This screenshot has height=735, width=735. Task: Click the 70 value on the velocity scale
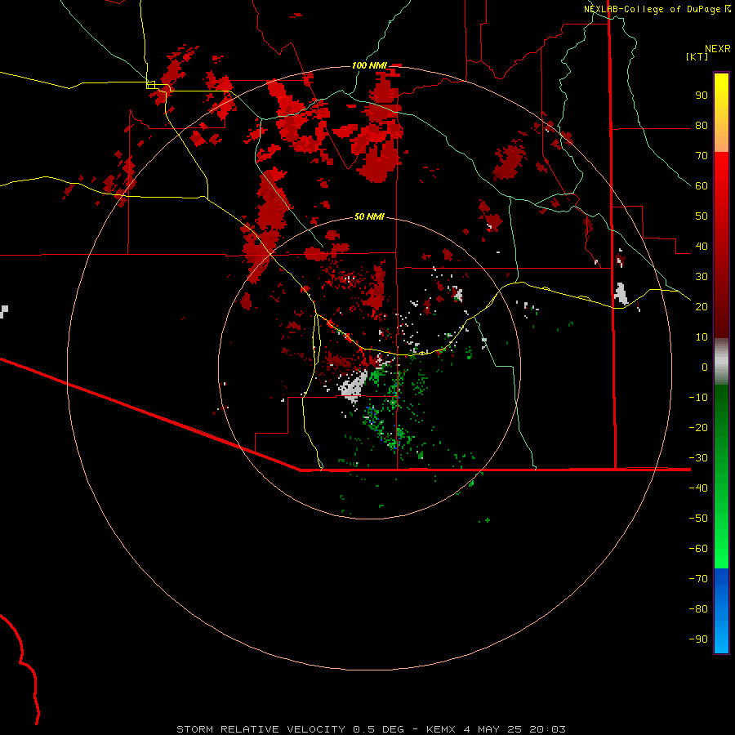702,156
